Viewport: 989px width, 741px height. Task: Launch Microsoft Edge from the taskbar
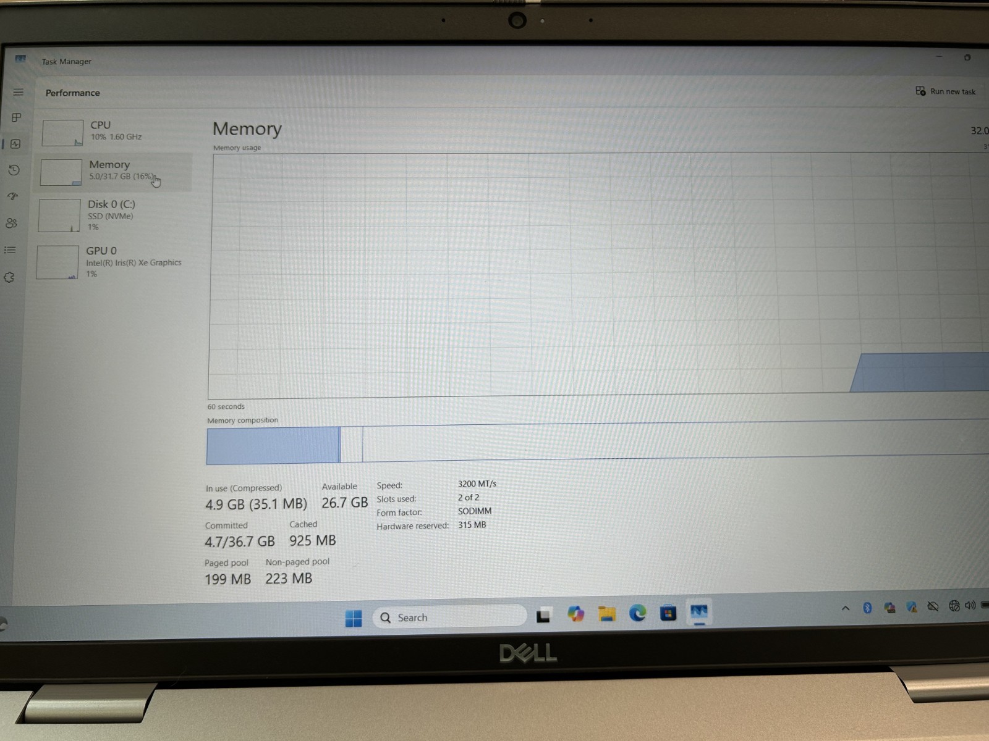tap(637, 613)
